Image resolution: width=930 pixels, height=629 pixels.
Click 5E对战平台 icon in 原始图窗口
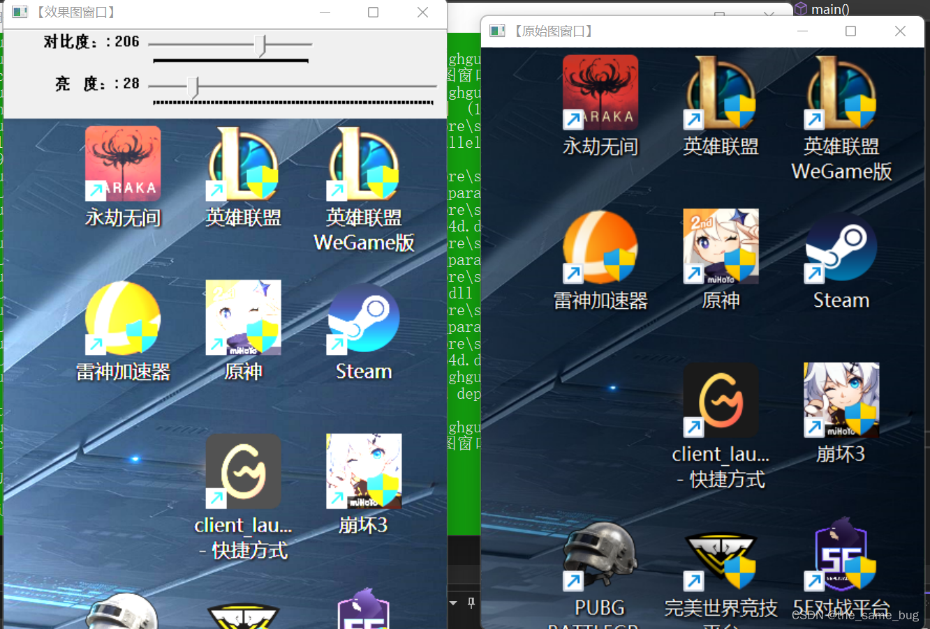pos(841,554)
